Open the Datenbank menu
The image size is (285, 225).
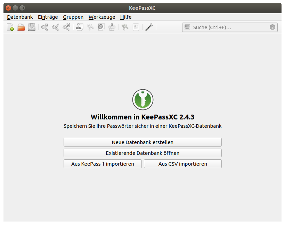20,17
